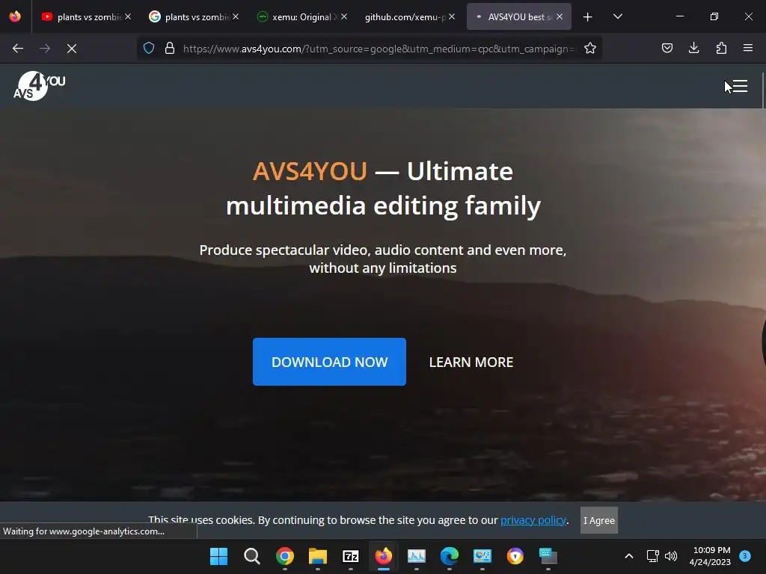This screenshot has height=574, width=766.
Task: Open the clock showing 10:09 PM
Action: point(711,556)
